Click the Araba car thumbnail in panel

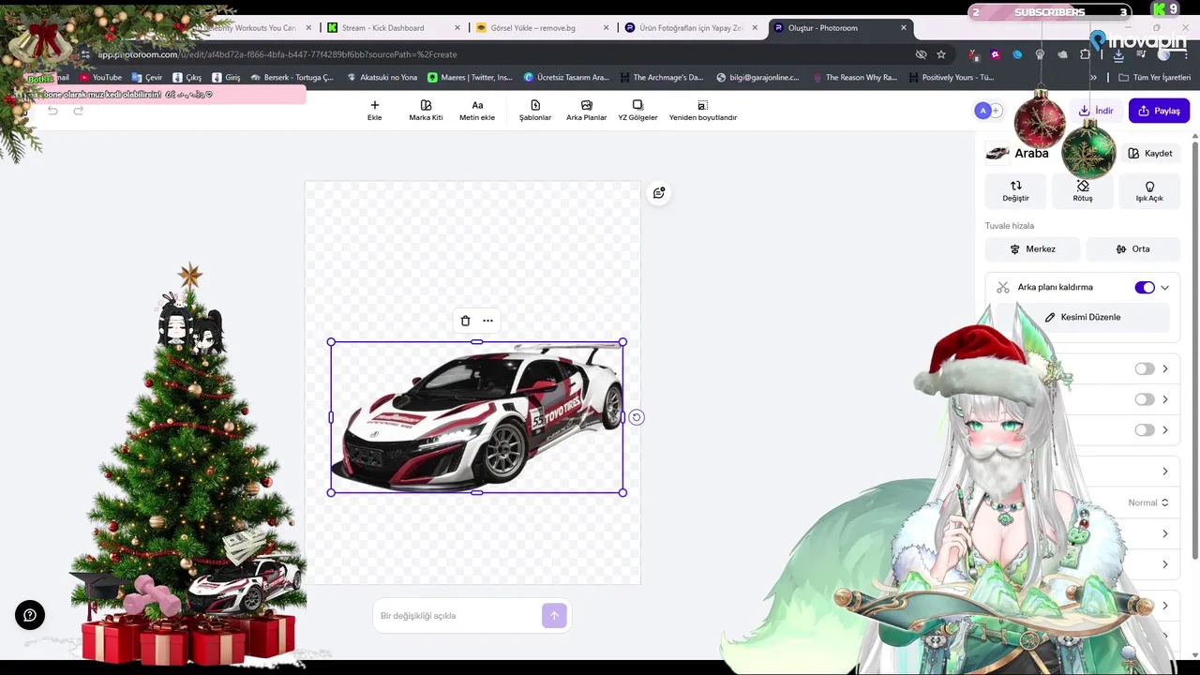pos(997,153)
